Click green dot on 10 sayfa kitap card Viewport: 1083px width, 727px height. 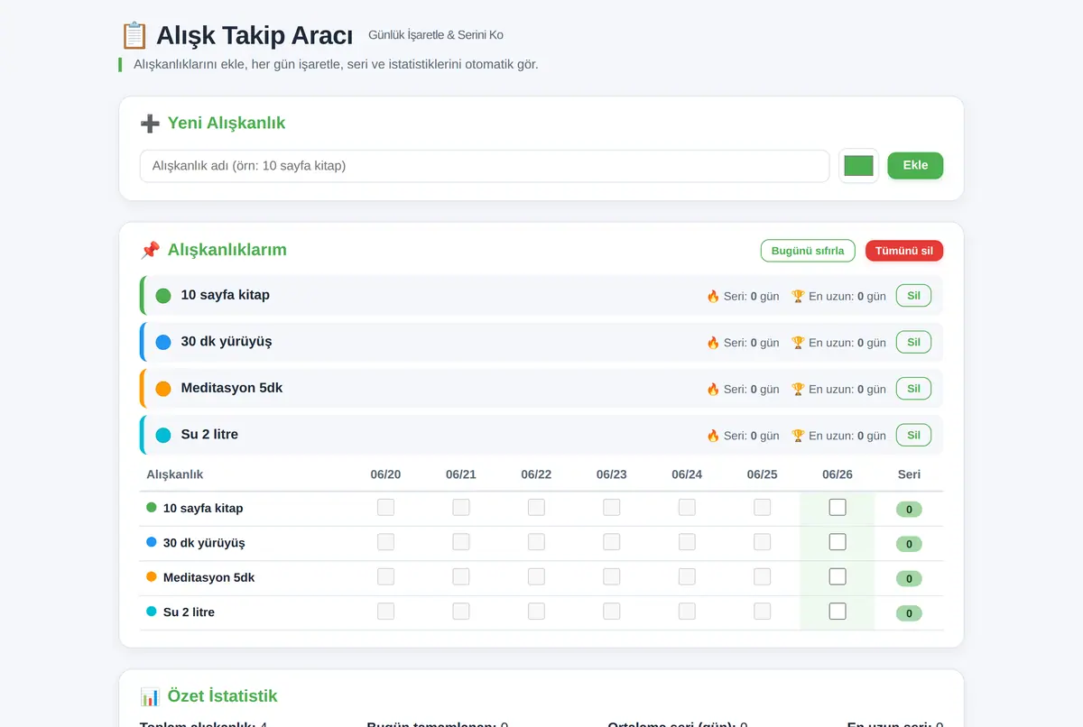163,296
